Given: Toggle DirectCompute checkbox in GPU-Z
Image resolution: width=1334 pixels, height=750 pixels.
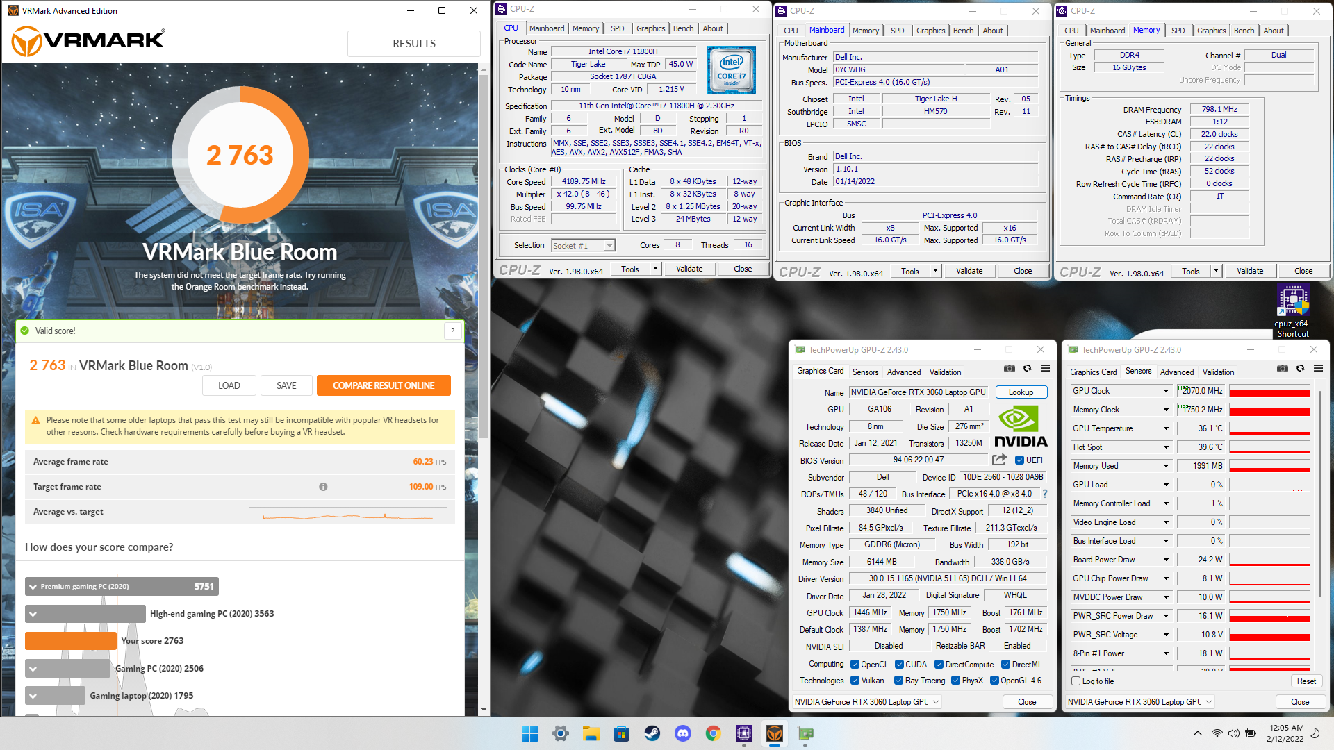Looking at the screenshot, I should click(939, 665).
